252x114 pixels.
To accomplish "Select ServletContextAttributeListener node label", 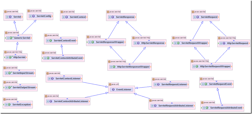I will [x=71, y=101].
